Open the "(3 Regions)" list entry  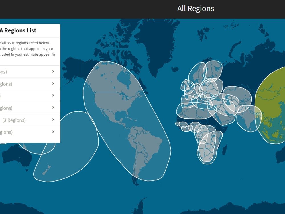click(x=14, y=120)
